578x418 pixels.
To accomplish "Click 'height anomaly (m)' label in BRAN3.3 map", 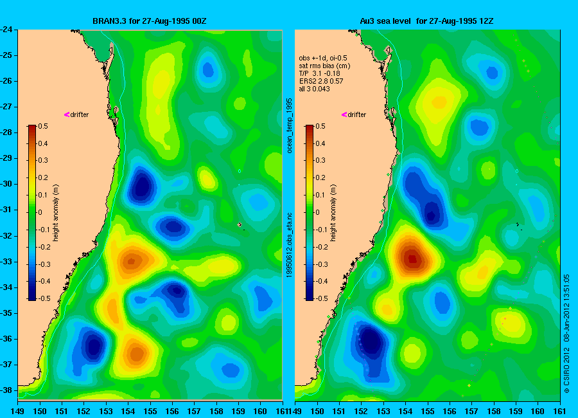I will pos(56,213).
